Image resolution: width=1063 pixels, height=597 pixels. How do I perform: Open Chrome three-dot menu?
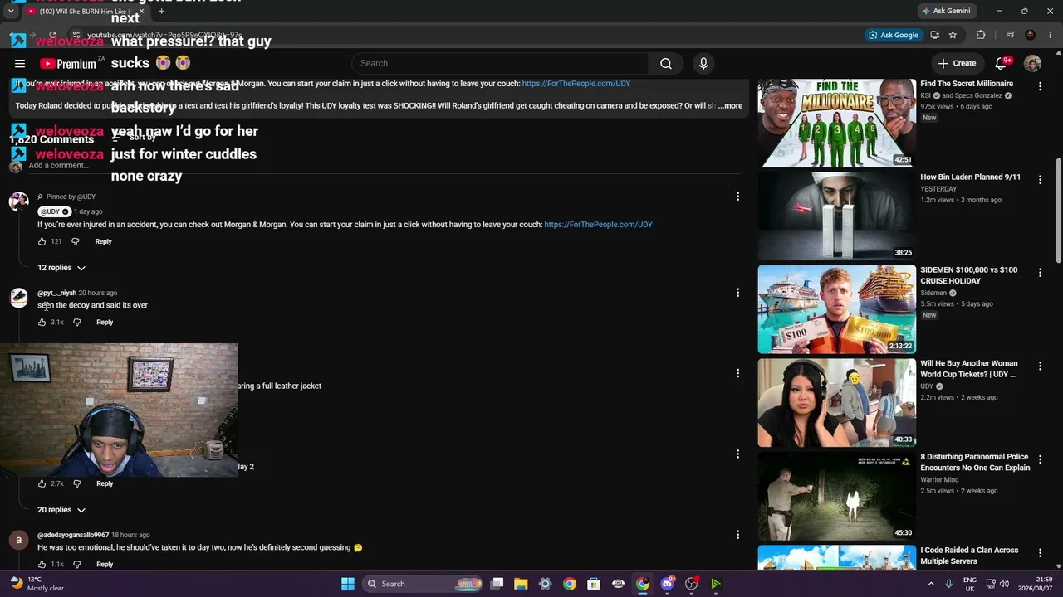point(1050,35)
